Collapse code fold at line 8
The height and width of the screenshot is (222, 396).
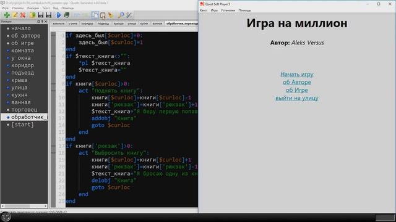click(53, 84)
